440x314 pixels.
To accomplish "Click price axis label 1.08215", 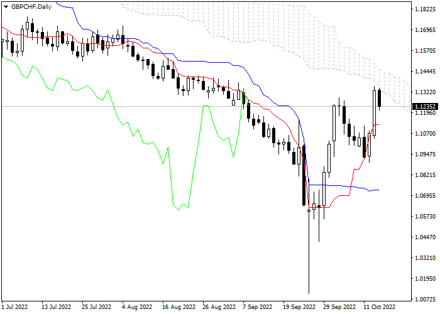I will coord(425,175).
